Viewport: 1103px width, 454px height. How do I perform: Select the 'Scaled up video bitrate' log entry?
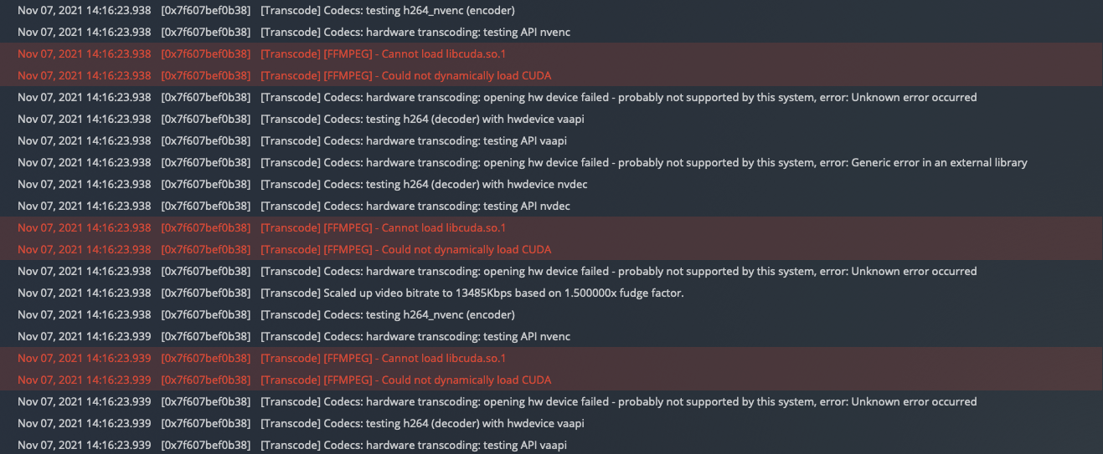click(x=551, y=293)
